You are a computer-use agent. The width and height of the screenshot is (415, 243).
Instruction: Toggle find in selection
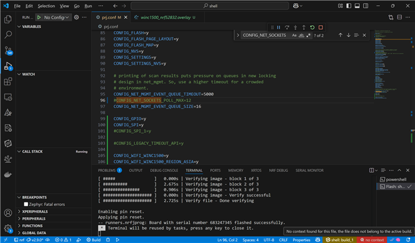(x=357, y=35)
